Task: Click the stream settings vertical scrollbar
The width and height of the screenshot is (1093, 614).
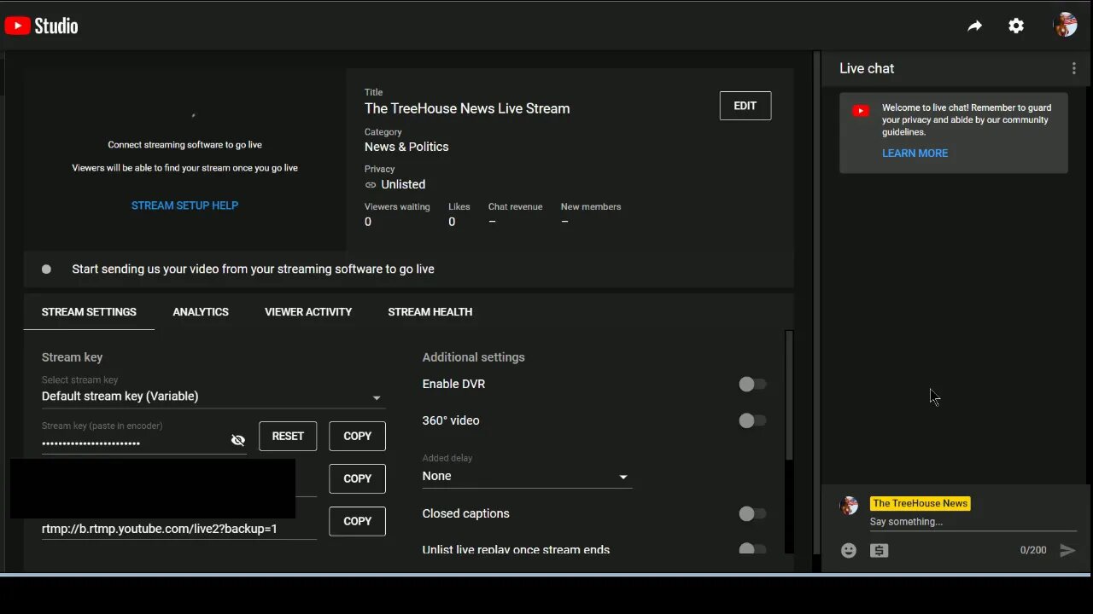Action: click(789, 396)
